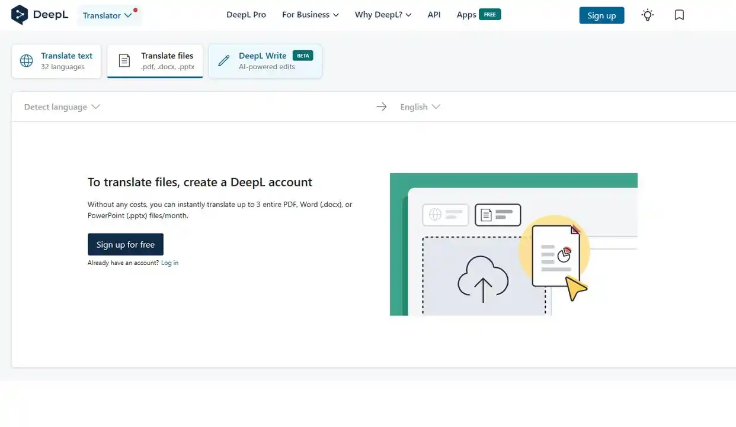Click the DeepL wordmark text
The height and width of the screenshot is (427, 736).
tap(50, 15)
